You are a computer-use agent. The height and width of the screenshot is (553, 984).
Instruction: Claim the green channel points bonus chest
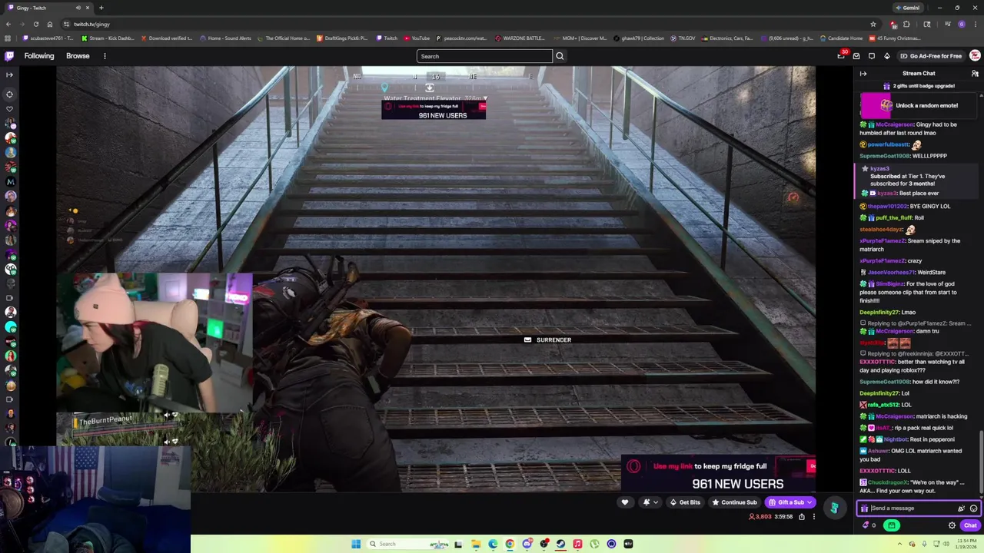892,525
